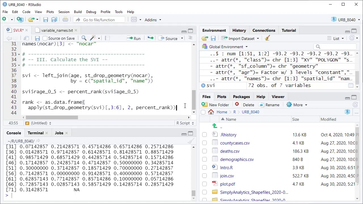The width and height of the screenshot is (363, 204).
Task: Switch to the Terminal tab
Action: (35, 133)
